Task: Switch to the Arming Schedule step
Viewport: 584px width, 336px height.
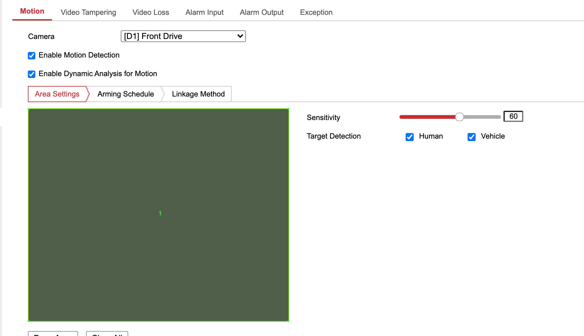Action: pos(125,94)
